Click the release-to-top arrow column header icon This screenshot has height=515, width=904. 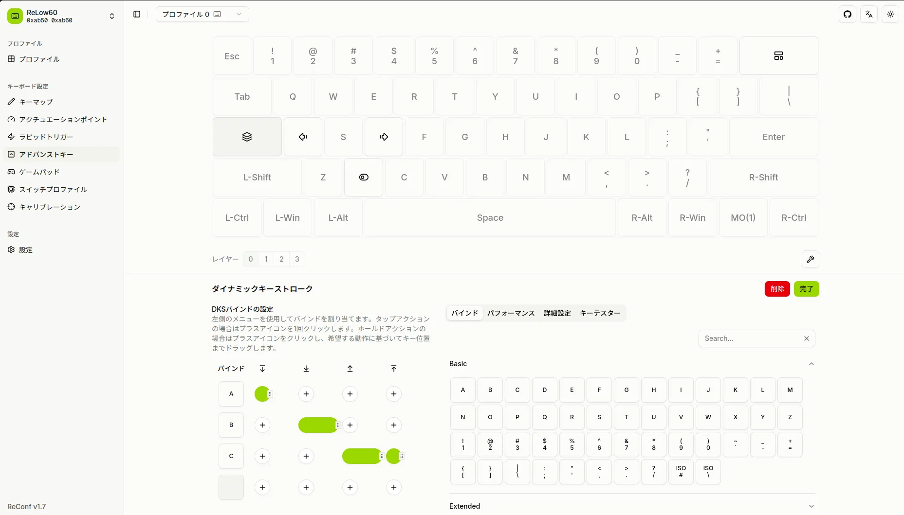coord(394,369)
